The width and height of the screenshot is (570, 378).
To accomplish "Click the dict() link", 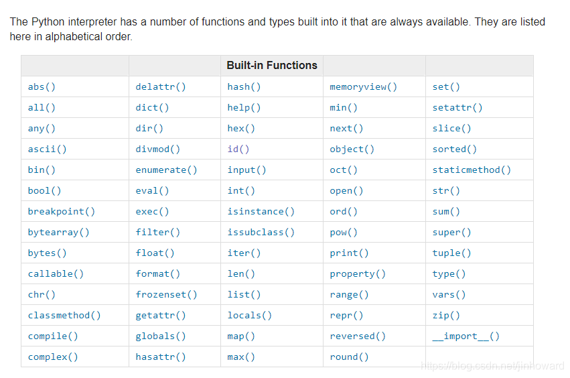I will pyautogui.click(x=152, y=107).
